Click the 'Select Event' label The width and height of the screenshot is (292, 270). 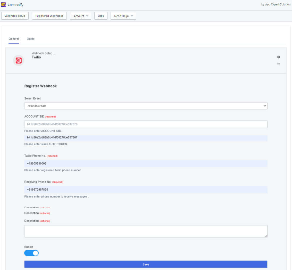point(32,98)
